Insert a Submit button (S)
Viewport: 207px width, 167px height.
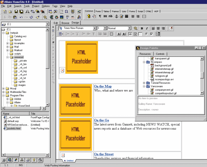point(119,34)
